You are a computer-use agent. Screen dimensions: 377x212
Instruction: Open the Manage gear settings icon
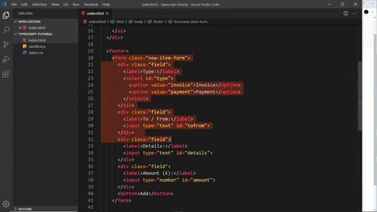6,204
